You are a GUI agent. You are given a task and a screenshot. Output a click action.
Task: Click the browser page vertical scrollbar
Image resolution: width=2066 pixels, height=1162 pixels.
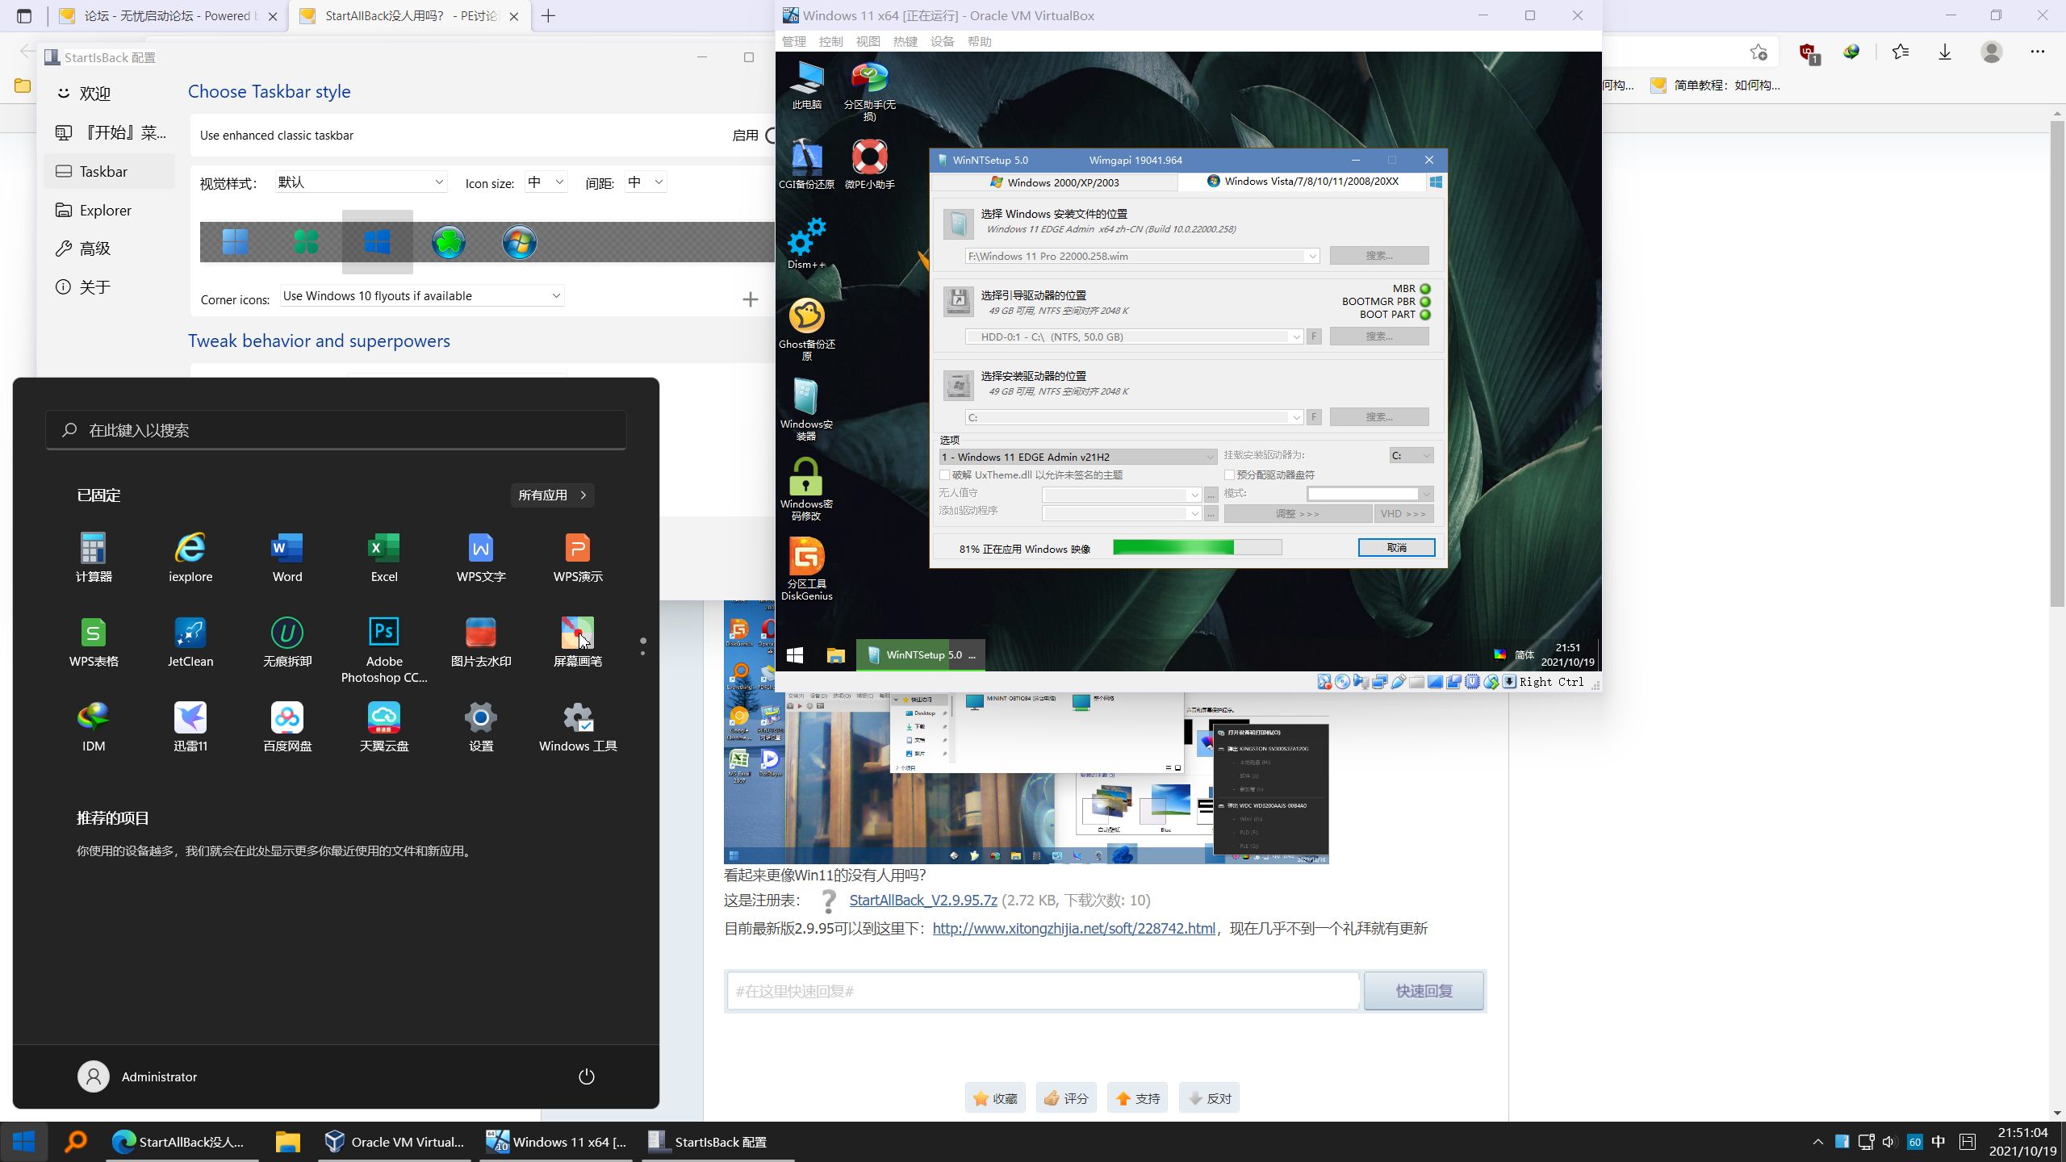coord(2057,365)
